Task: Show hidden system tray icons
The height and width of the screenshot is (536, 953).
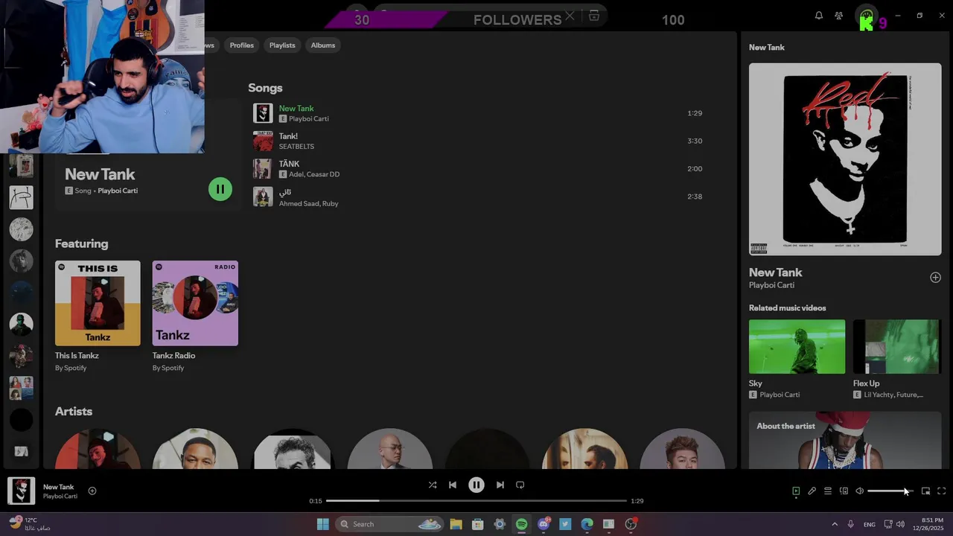Action: [834, 524]
